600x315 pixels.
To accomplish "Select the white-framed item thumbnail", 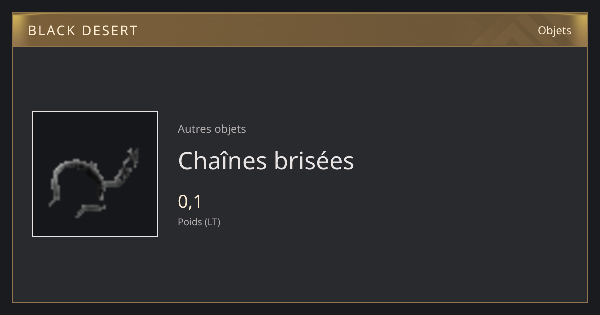I will pos(95,174).
